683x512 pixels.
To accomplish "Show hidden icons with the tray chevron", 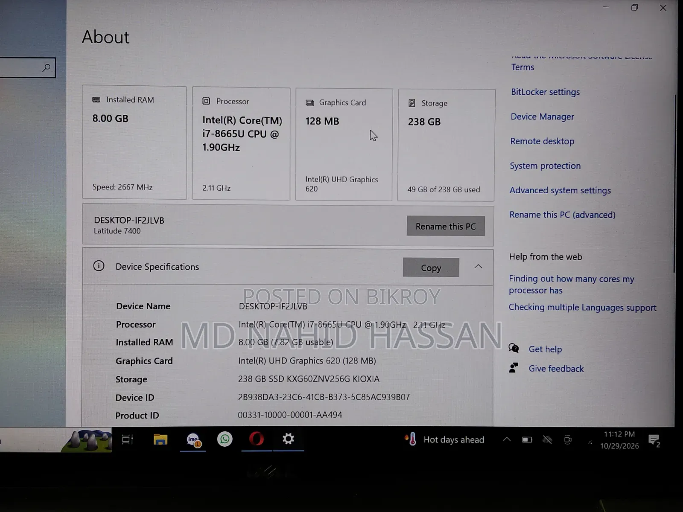I will point(507,439).
